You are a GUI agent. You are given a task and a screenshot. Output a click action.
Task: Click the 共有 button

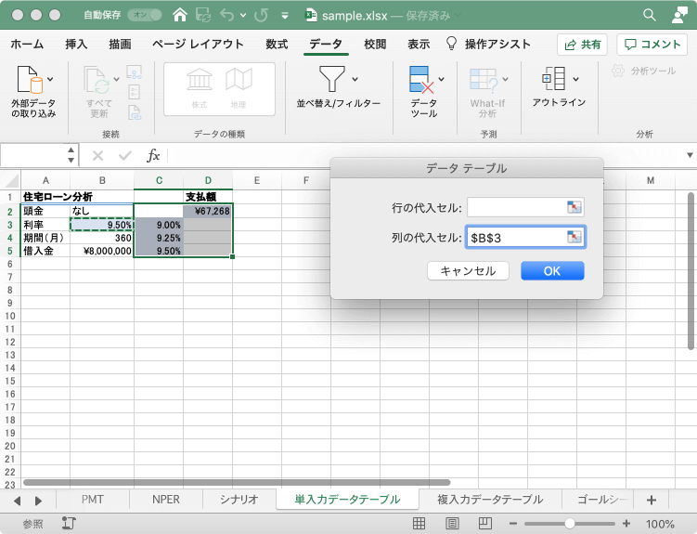click(582, 45)
